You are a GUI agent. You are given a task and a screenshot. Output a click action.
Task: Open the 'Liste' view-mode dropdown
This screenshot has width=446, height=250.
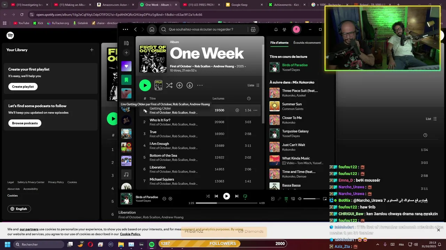pos(253,85)
